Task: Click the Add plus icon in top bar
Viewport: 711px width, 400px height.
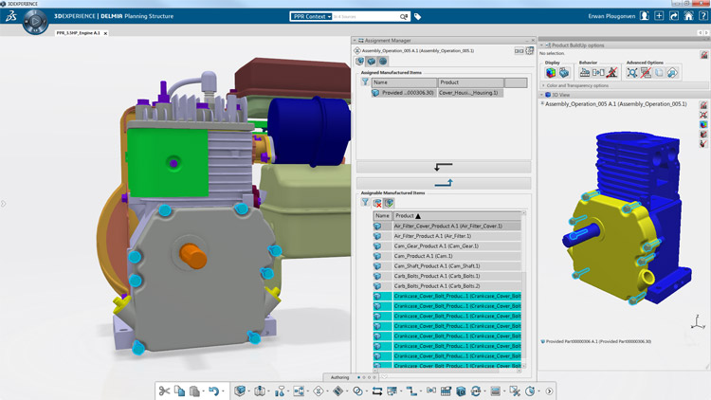Action: (x=660, y=15)
